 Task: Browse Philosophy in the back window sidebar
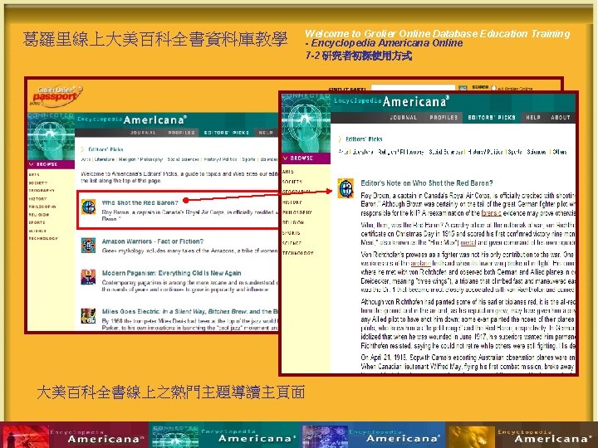42,207
